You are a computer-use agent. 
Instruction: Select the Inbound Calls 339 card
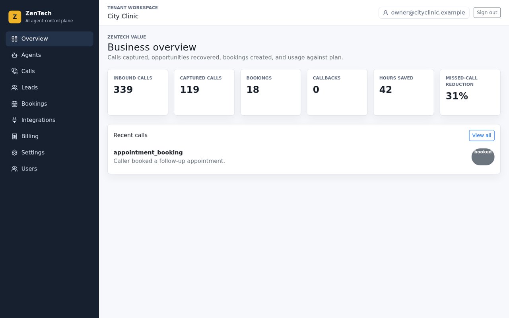pos(138,92)
